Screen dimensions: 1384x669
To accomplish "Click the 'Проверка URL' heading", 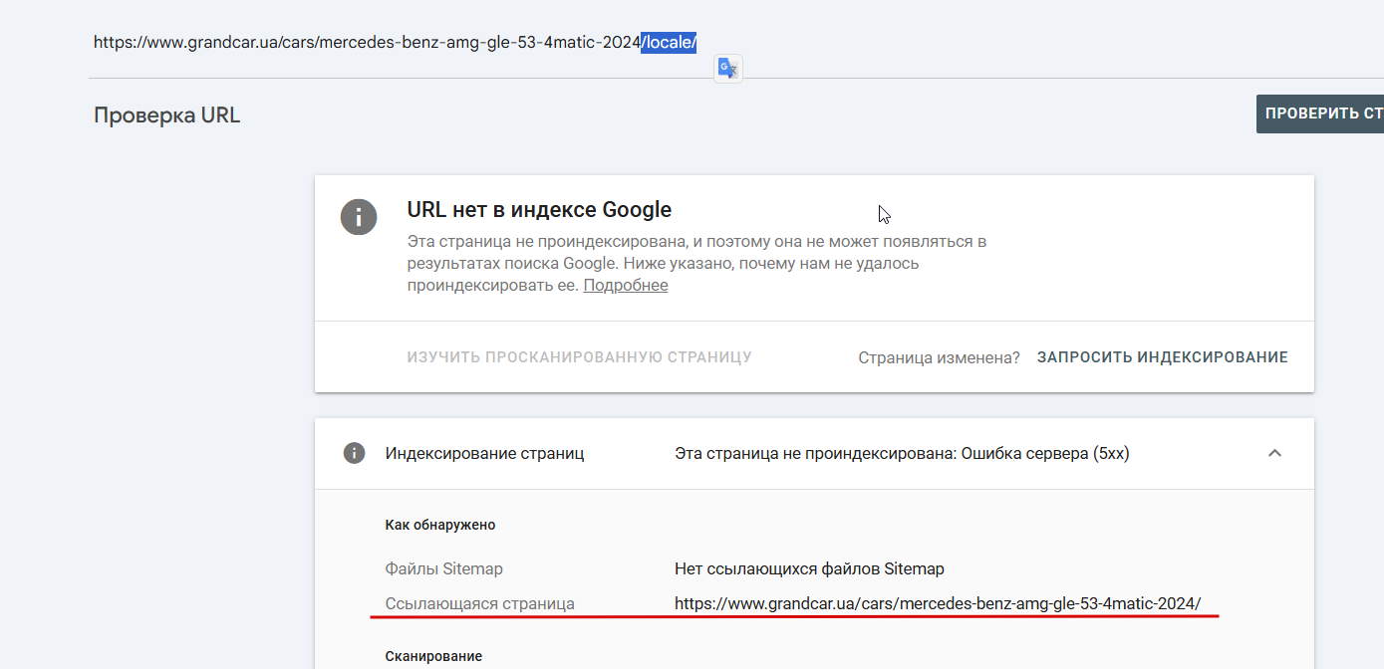I will pos(167,114).
